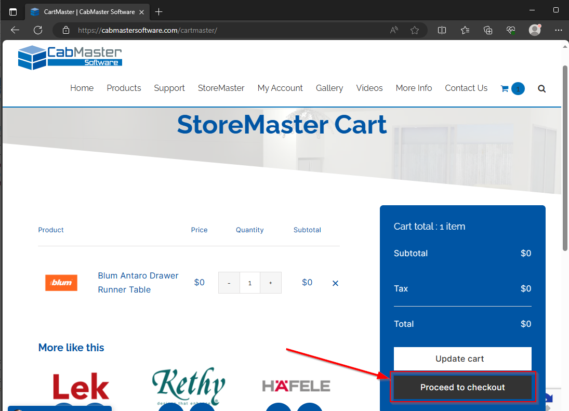
Task: Open the My Account menu item
Action: click(280, 88)
